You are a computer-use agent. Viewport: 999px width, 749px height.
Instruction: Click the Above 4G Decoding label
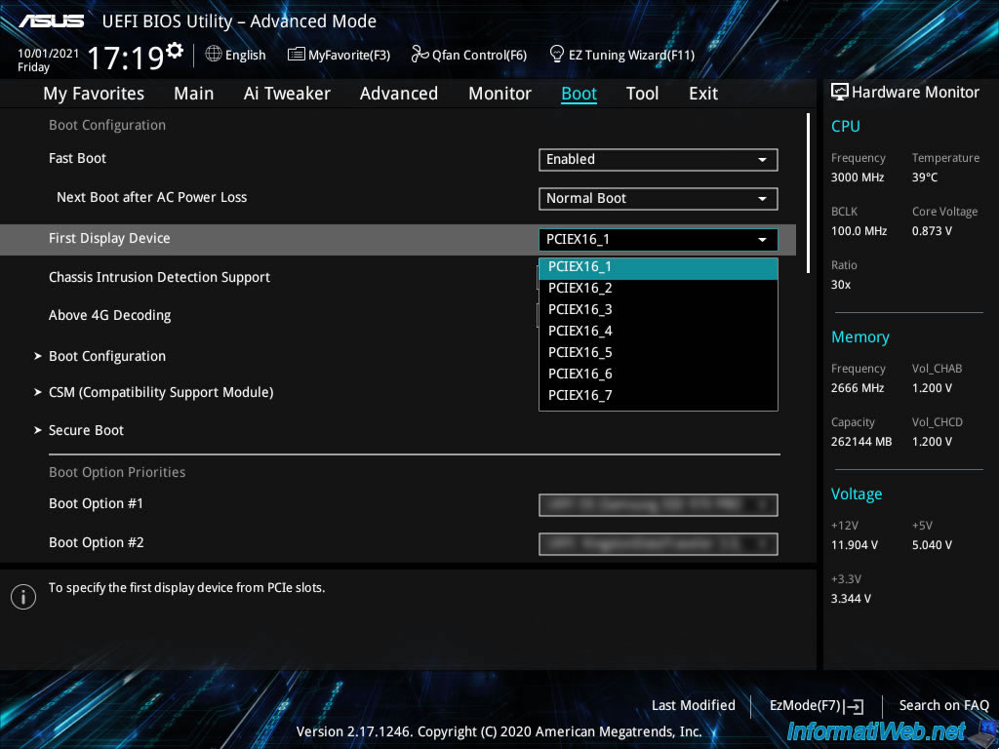tap(109, 315)
